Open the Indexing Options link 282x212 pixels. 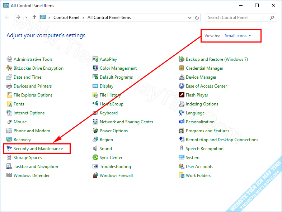pyautogui.click(x=202, y=104)
